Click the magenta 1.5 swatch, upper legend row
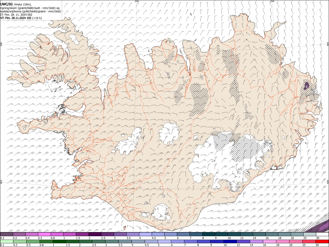Image resolution: width=329 pixels, height=247 pixels. pos(82,234)
